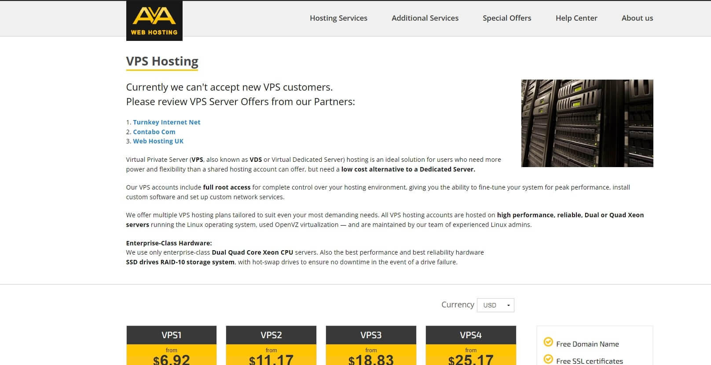Click the VPS4 $25.17 price panel
The width and height of the screenshot is (711, 365).
click(471, 355)
